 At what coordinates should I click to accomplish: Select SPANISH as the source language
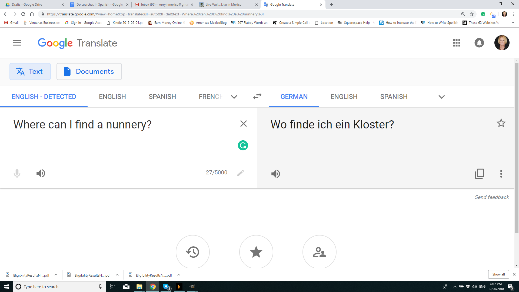pos(162,97)
